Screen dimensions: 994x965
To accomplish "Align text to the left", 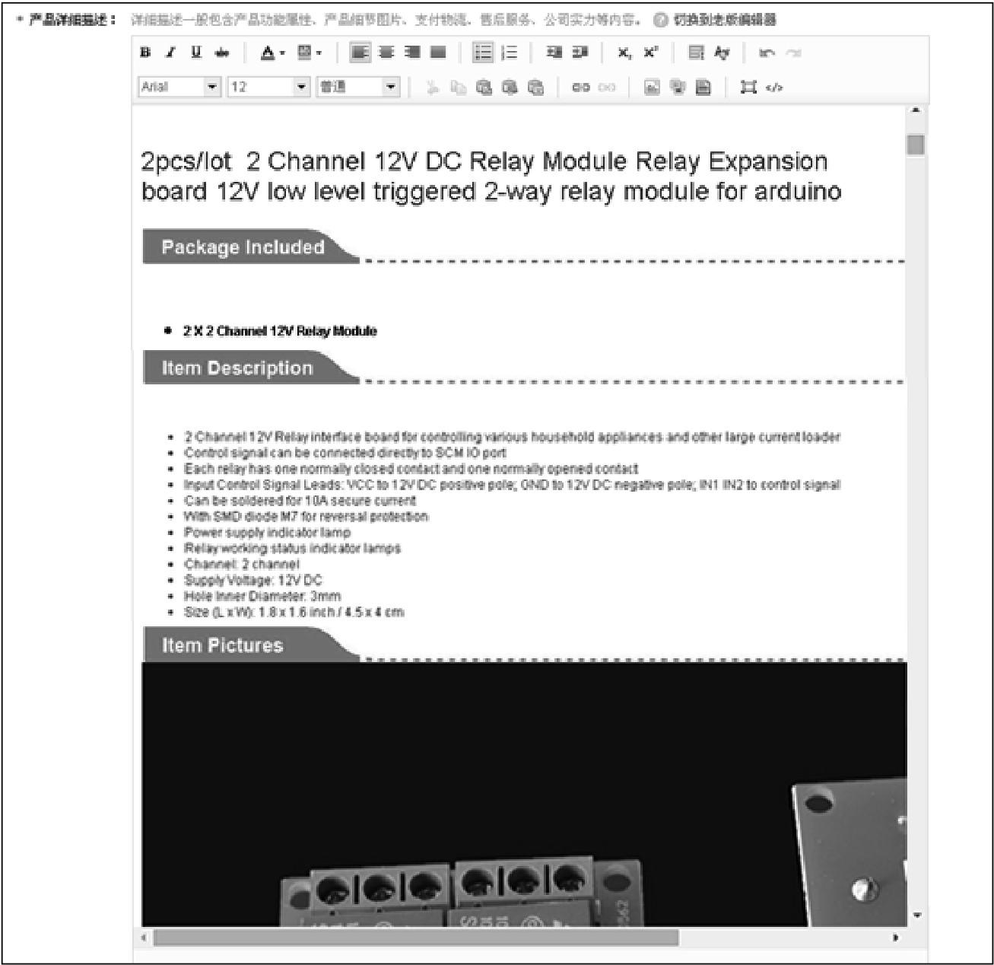I will click(360, 53).
